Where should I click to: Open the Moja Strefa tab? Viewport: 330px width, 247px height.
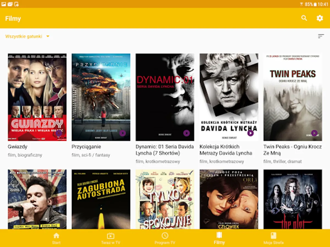273,238
